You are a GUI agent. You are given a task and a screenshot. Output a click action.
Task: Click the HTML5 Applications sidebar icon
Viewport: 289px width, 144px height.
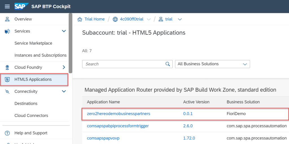click(x=8, y=79)
